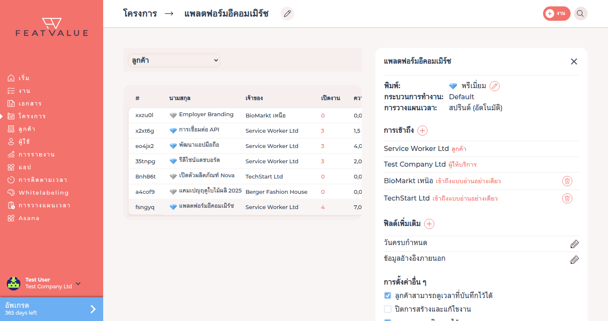Image resolution: width=608 pixels, height=321 pixels.
Task: Open the Employer Branding project row
Action: click(x=245, y=115)
